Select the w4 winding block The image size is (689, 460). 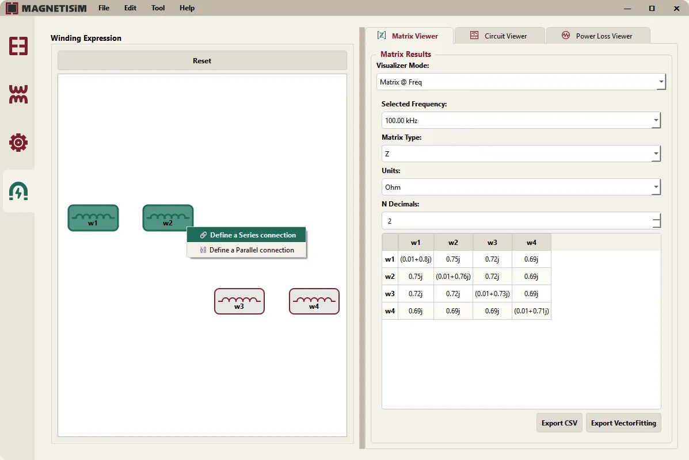click(x=314, y=301)
